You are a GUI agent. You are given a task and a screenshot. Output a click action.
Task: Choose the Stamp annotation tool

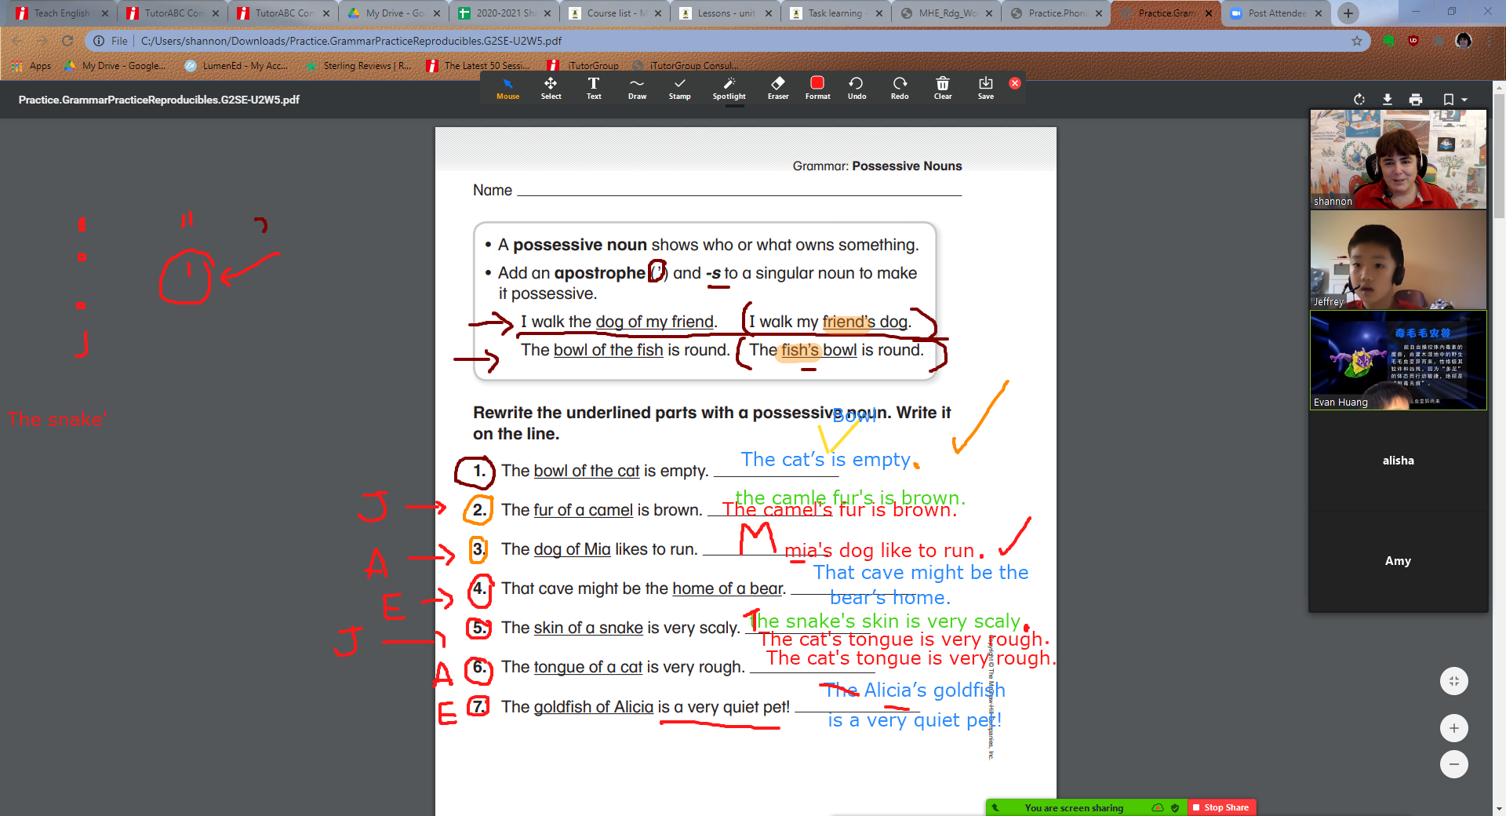point(679,88)
